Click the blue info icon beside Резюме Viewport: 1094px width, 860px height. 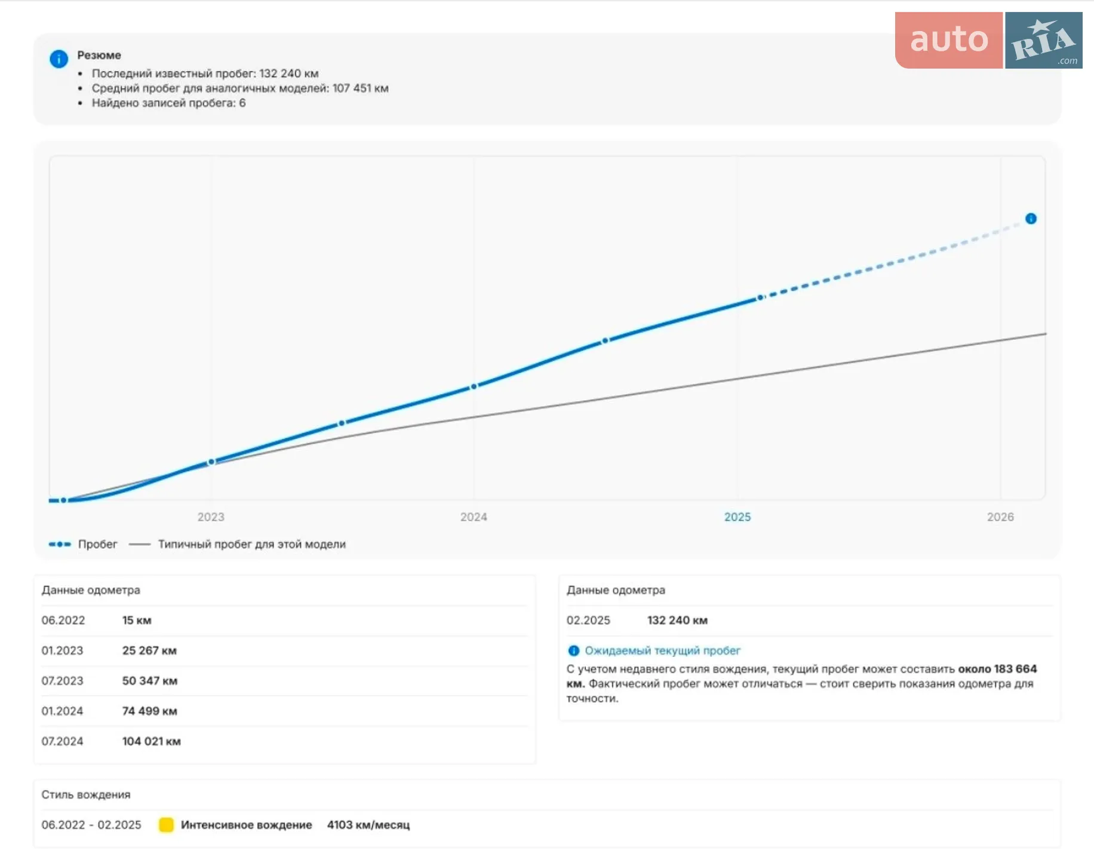59,59
